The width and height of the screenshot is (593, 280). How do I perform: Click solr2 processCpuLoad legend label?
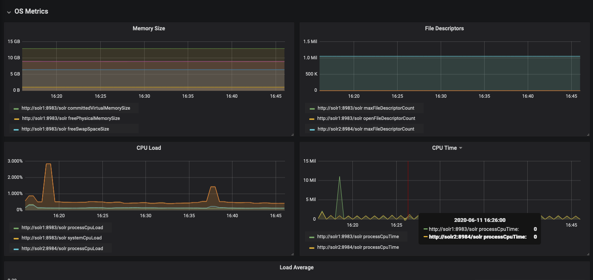tap(62, 248)
